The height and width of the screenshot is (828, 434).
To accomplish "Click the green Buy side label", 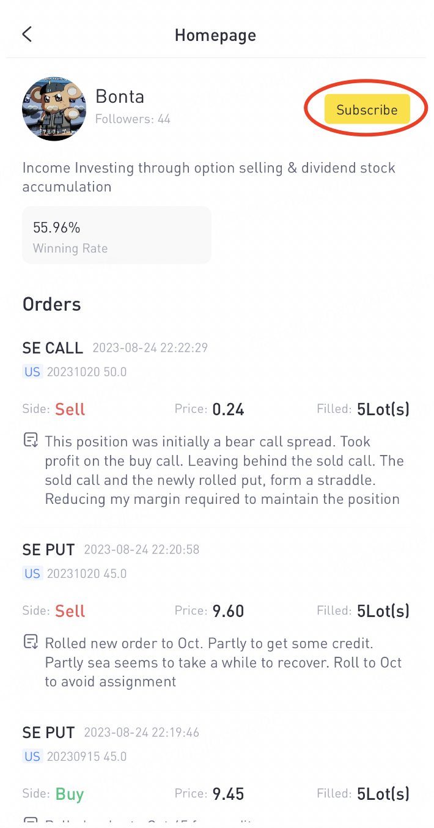I will pos(70,794).
